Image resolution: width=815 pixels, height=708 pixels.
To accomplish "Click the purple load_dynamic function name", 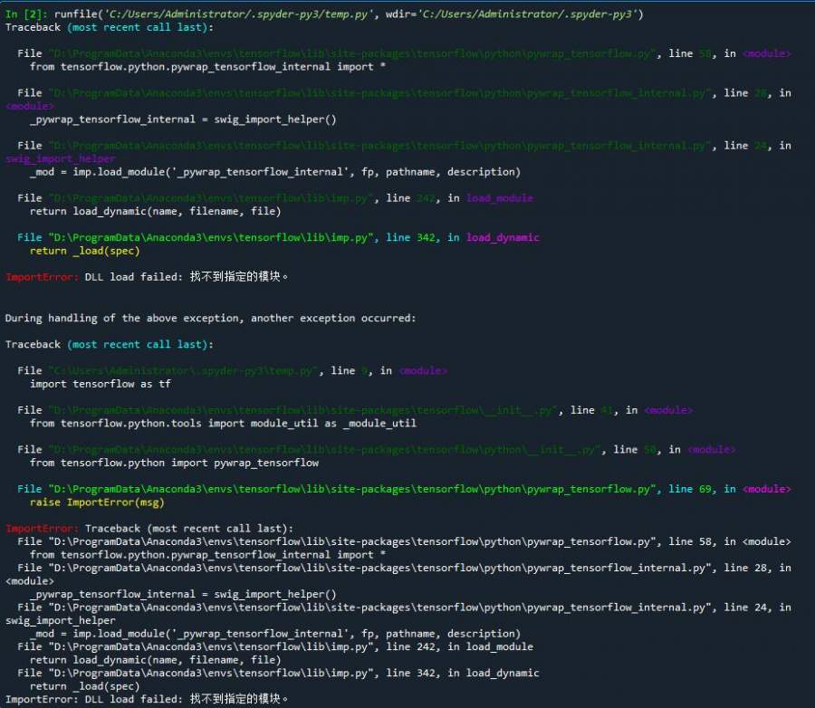I will (503, 237).
